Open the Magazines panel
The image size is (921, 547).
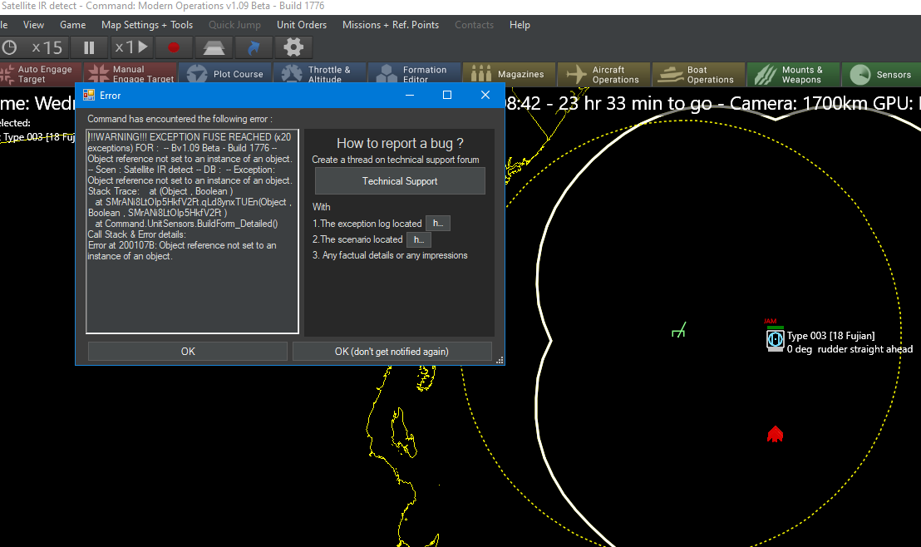click(508, 75)
